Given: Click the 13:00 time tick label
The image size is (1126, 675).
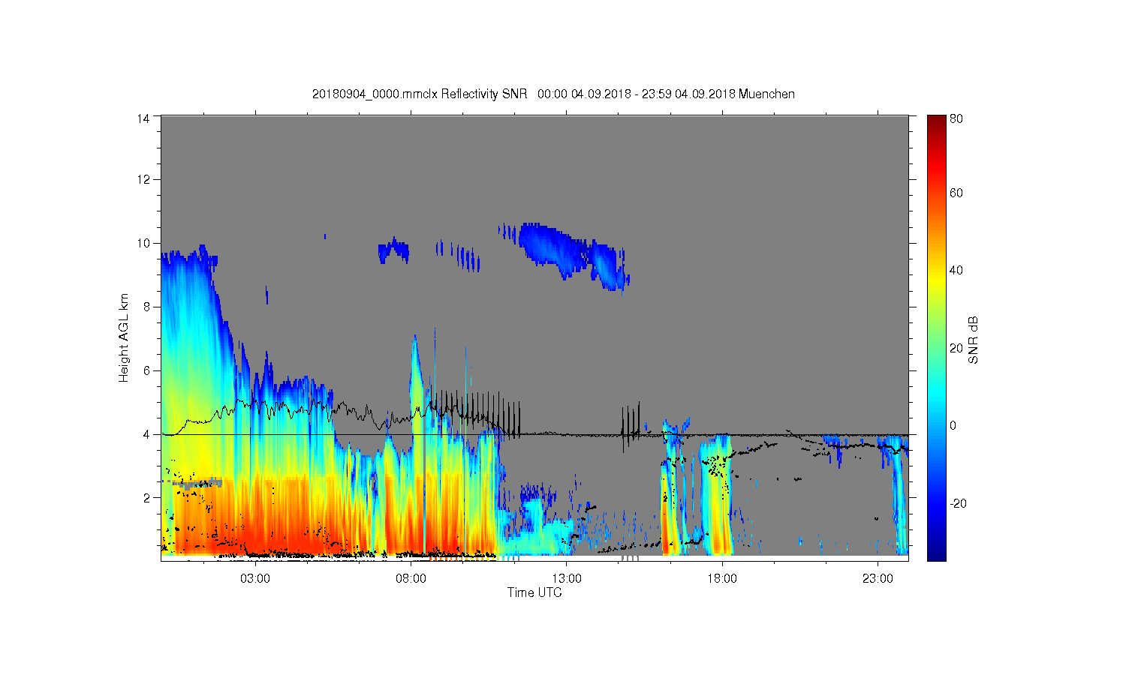Looking at the screenshot, I should click(x=567, y=579).
